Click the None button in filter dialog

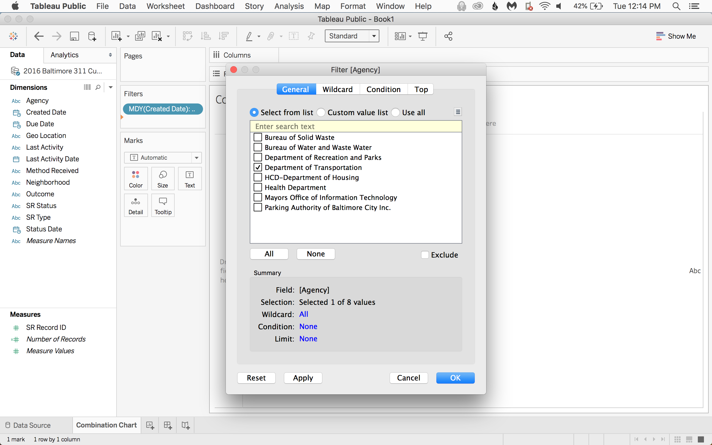[316, 254]
